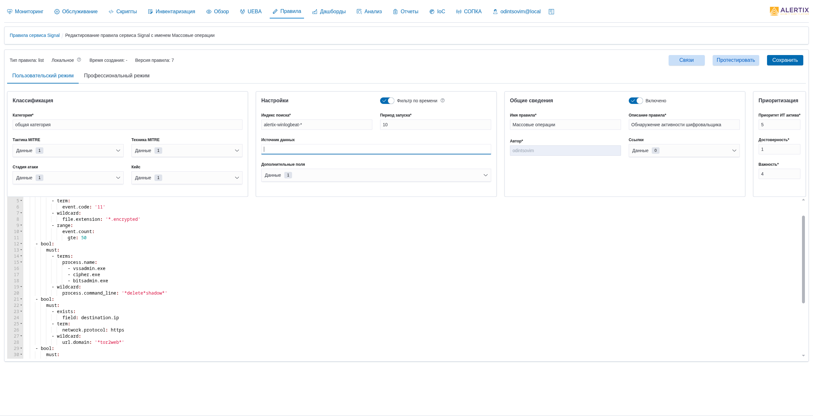Open the documentation book icon
Screen dimensions: 813x416
point(551,12)
